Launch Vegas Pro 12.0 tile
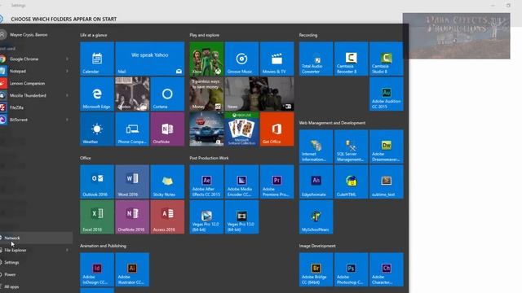 click(206, 217)
